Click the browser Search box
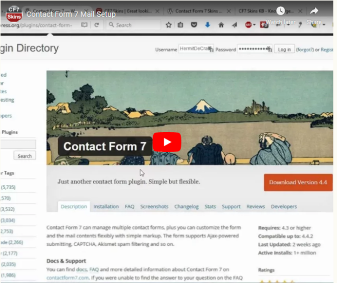337x283 pixels. pyautogui.click(x=133, y=25)
